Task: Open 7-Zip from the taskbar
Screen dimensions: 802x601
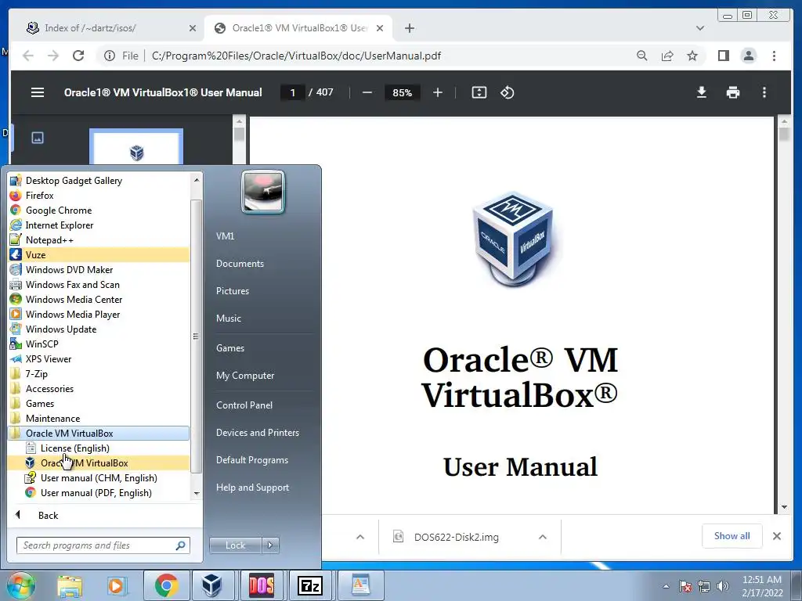Action: tap(310, 585)
